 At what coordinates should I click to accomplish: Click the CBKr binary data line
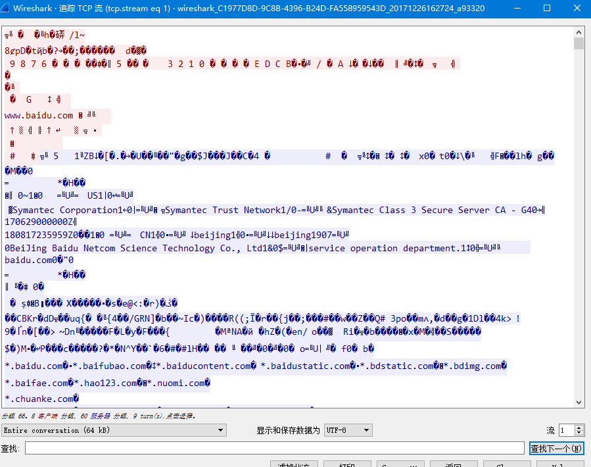coord(262,319)
